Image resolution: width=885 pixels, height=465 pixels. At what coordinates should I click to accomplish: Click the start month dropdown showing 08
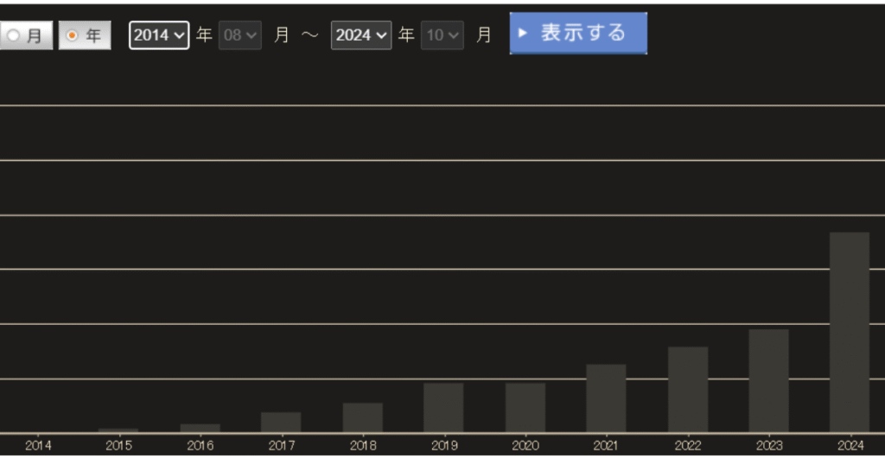point(240,35)
